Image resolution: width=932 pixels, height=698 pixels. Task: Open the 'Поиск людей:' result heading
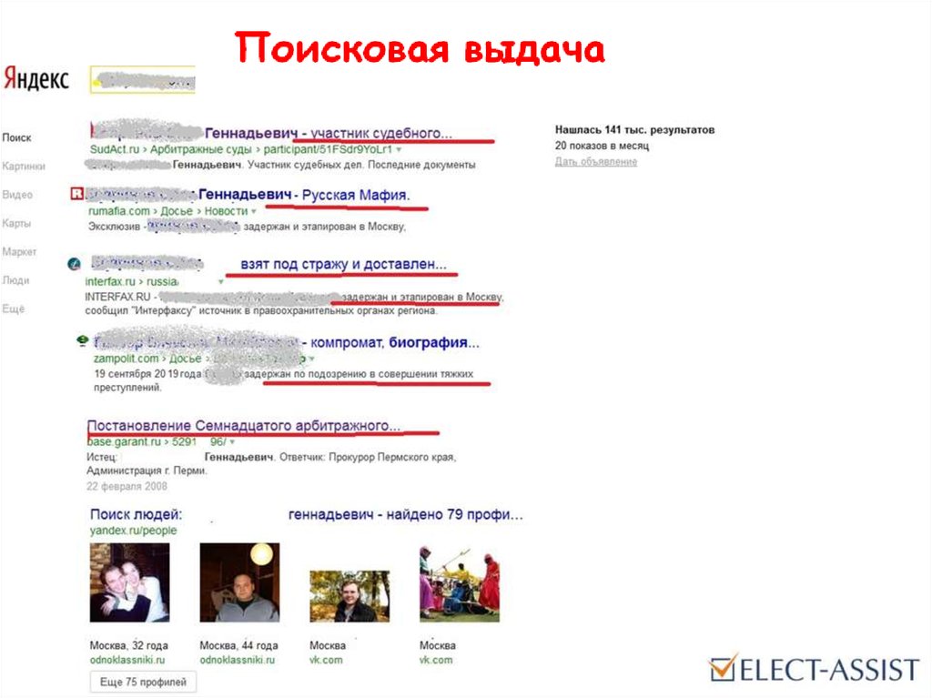[x=137, y=514]
